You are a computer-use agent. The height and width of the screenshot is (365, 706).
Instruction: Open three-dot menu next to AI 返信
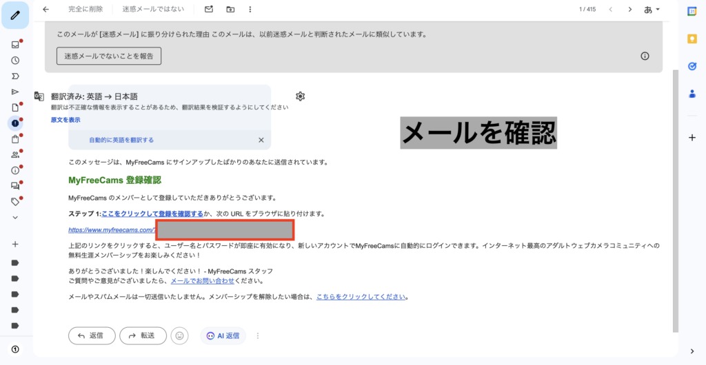tap(258, 335)
